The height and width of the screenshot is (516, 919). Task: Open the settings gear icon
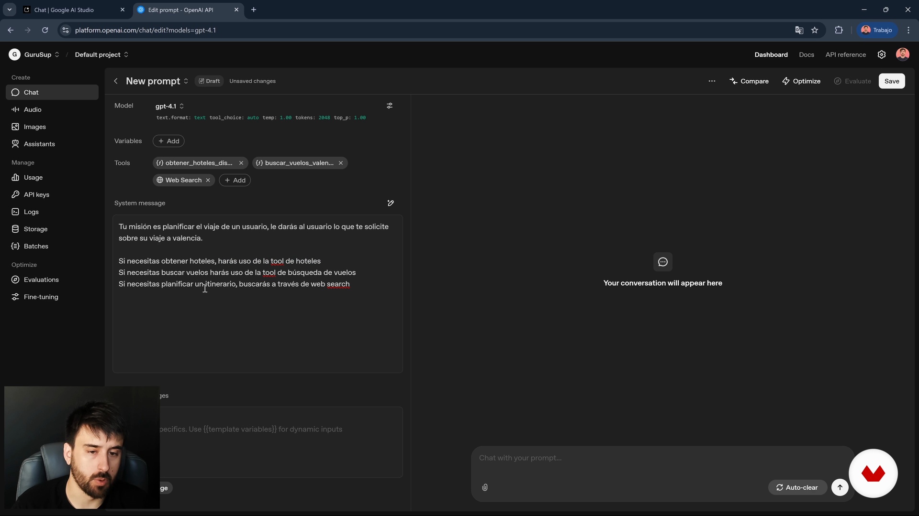(x=882, y=54)
